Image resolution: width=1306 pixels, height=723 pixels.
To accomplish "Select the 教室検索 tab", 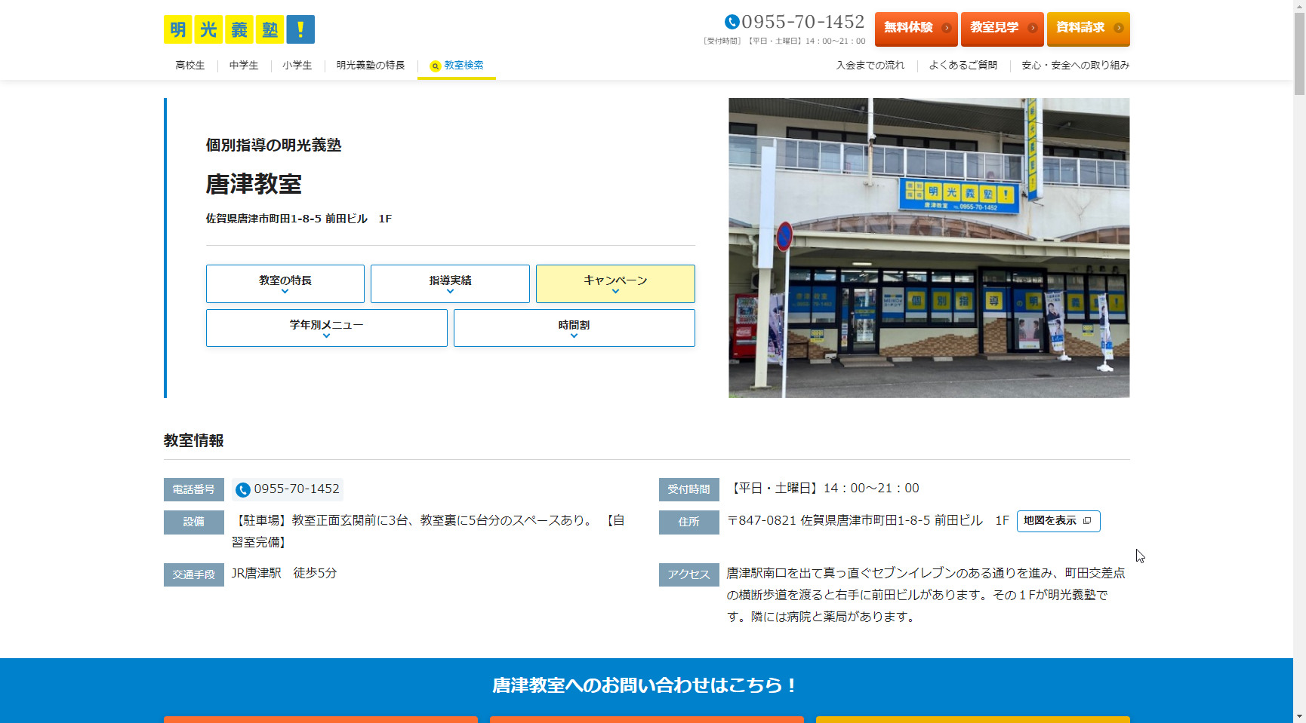I will point(457,66).
